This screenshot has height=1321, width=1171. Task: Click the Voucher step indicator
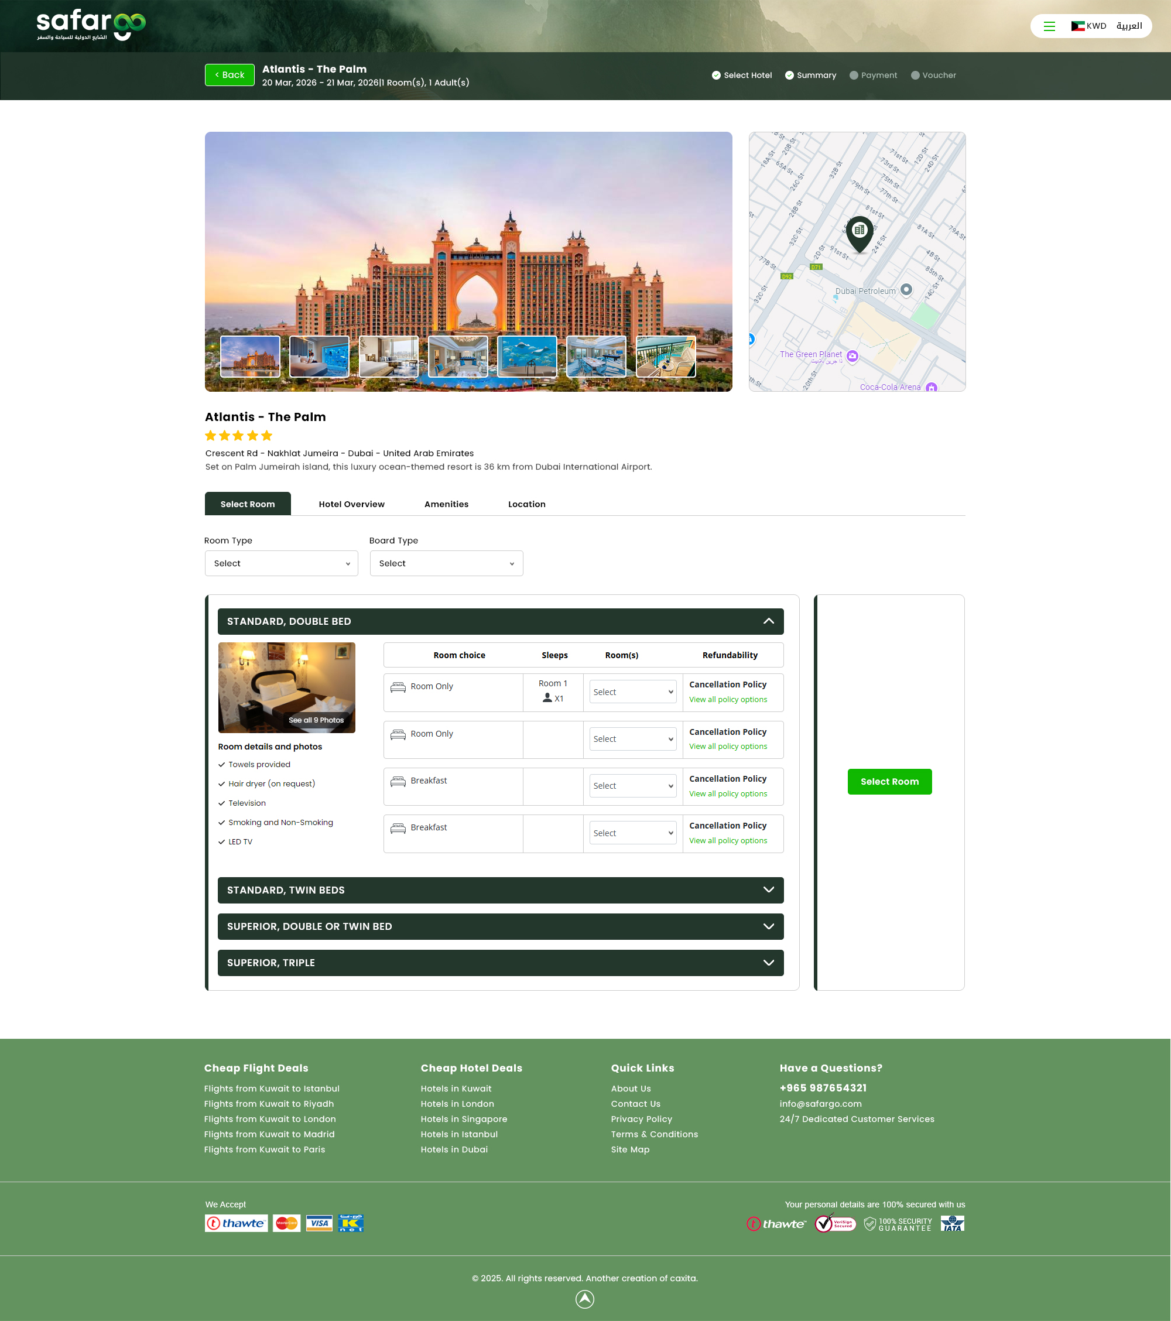(x=933, y=76)
